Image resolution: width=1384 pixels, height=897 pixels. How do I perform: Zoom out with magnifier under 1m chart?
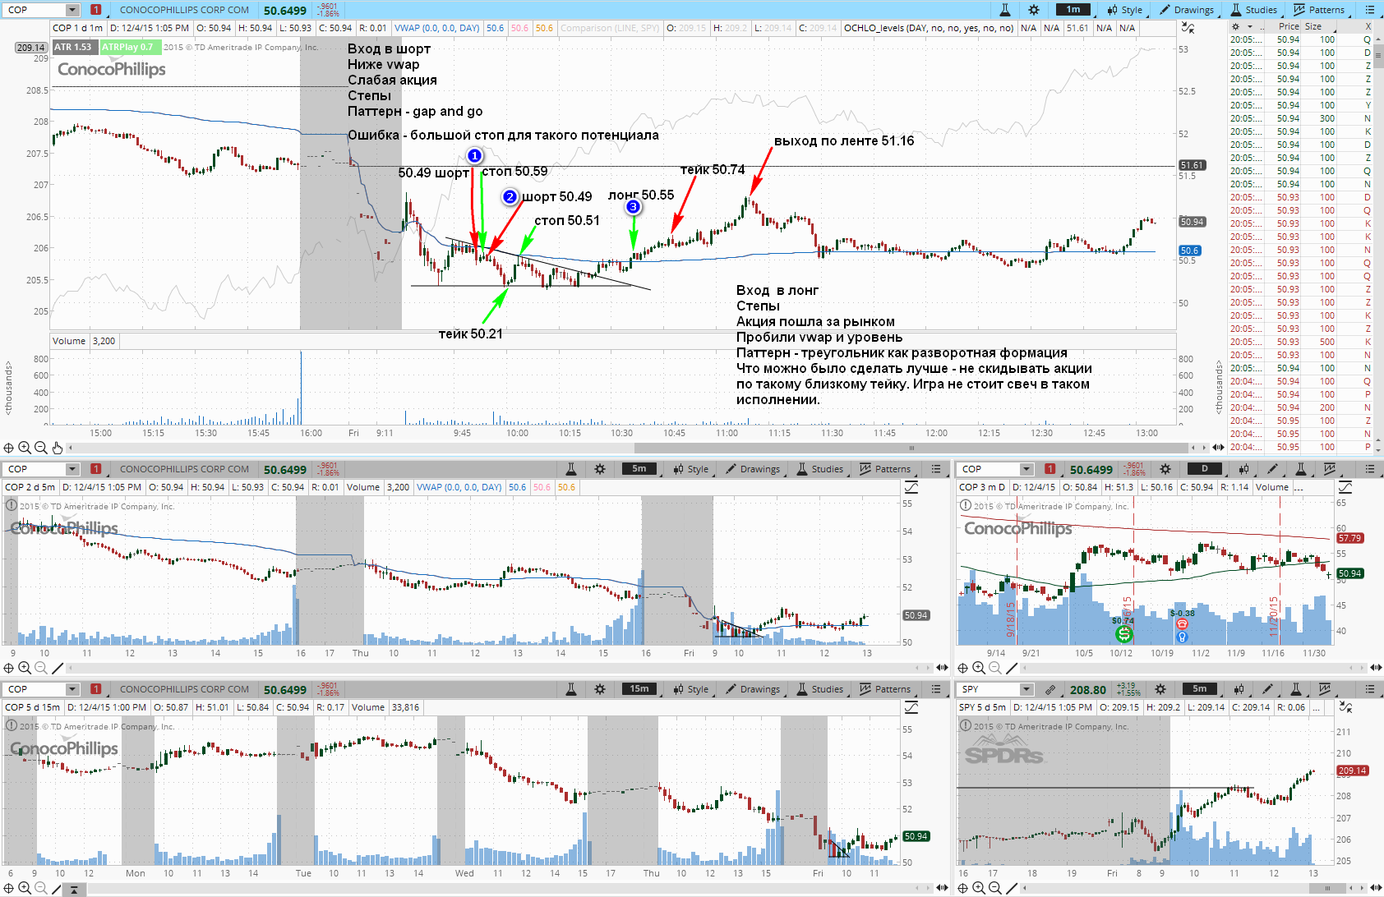[40, 448]
